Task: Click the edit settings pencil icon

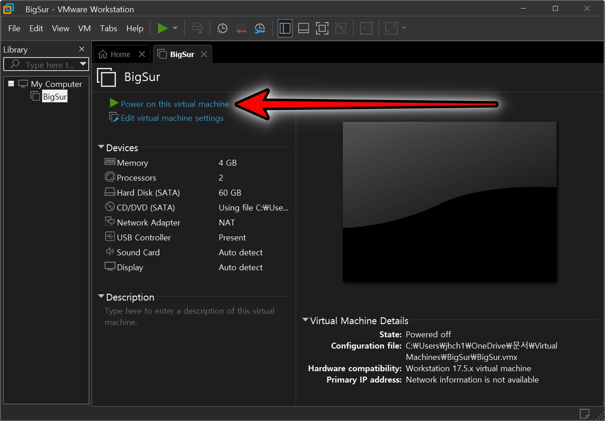Action: (114, 117)
